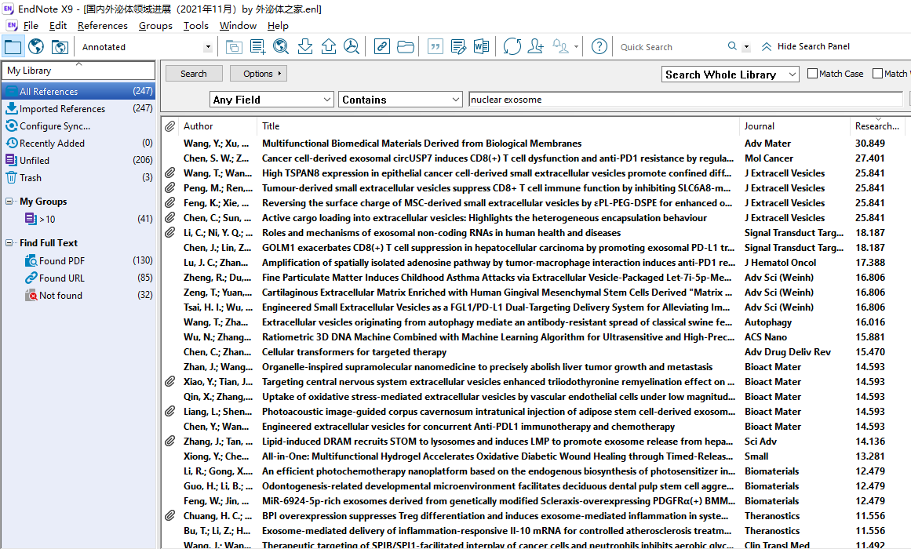Collapse the Find Full Text group set

point(9,243)
